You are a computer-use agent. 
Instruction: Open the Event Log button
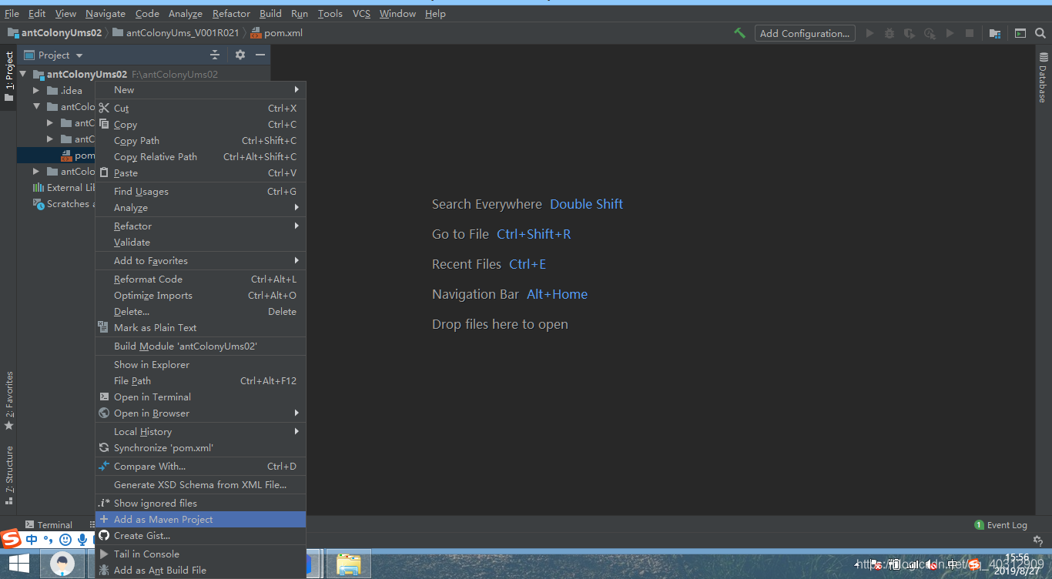coord(1001,524)
